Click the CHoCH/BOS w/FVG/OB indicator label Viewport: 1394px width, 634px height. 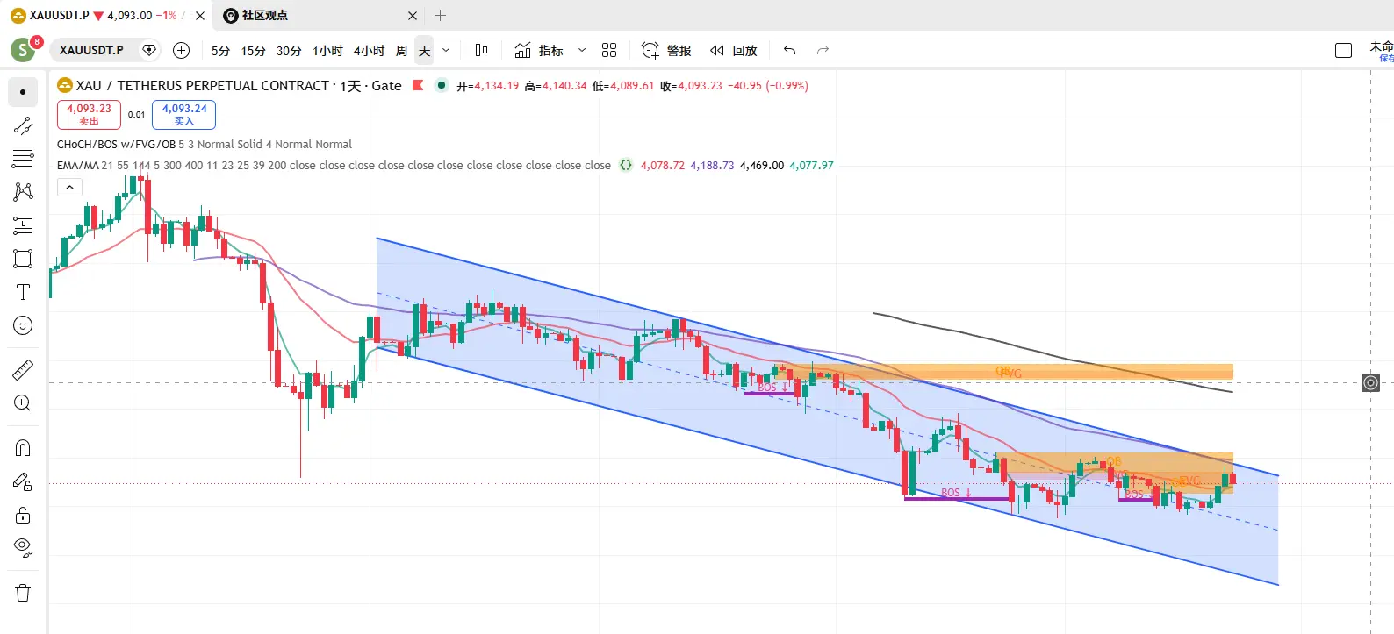coord(116,144)
